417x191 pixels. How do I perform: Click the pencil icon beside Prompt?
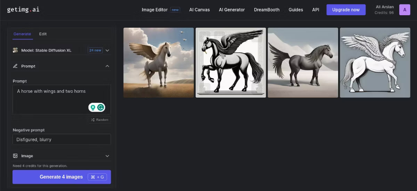click(15, 66)
